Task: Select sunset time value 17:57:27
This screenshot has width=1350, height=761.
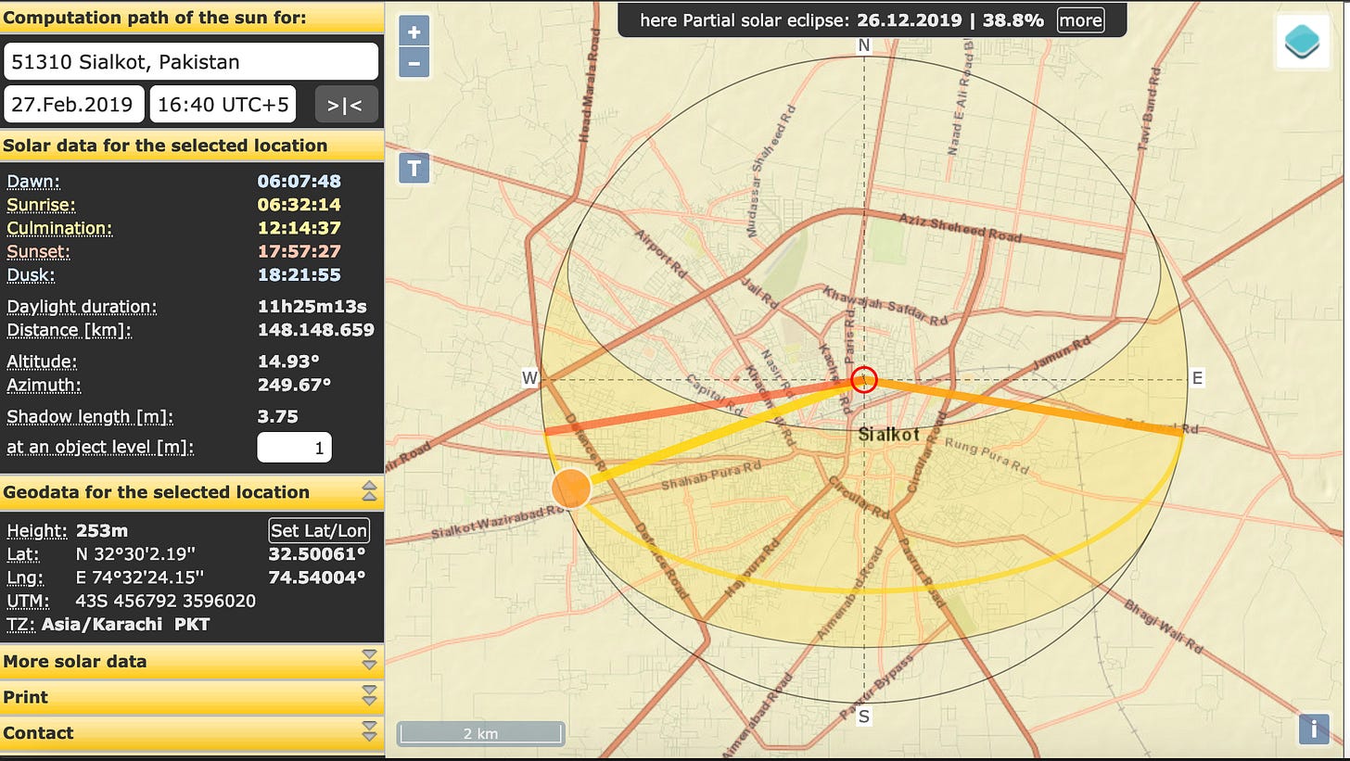Action: 299,251
